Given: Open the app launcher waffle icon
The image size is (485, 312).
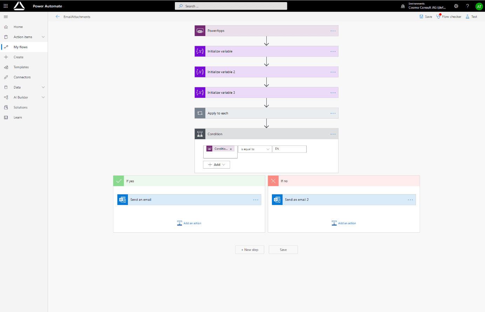Looking at the screenshot, I should pyautogui.click(x=6, y=6).
